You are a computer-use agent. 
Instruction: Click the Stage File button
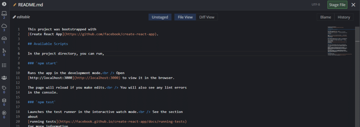point(337,5)
